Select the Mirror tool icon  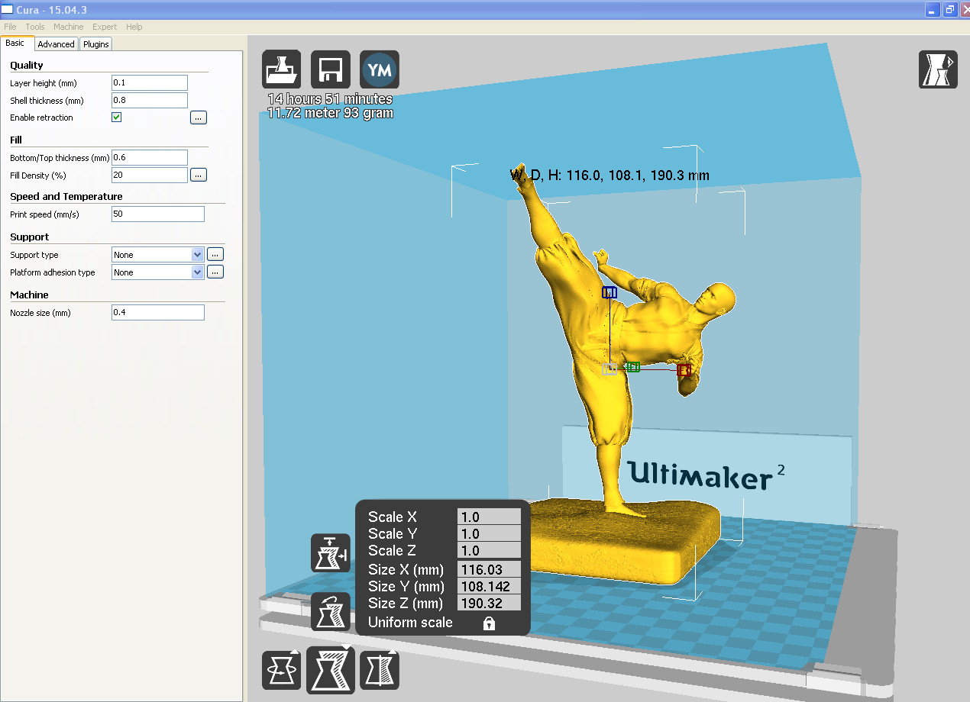pos(380,671)
